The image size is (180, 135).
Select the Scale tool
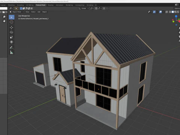point(12,37)
